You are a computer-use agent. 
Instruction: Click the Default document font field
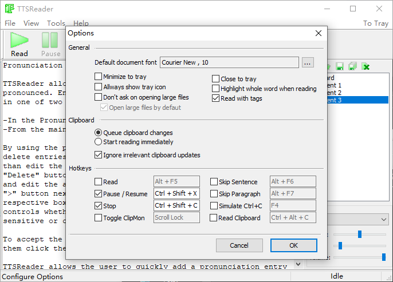[229, 62]
